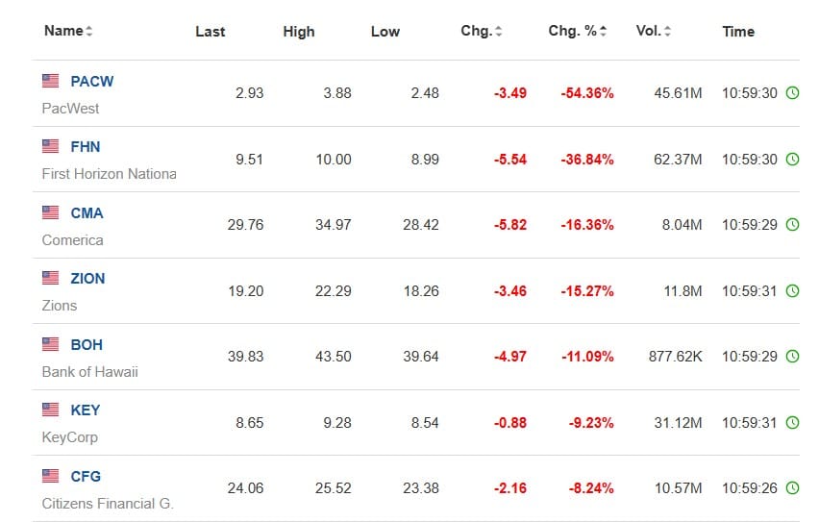Click the clock icon in FHN row
The image size is (819, 522).
[792, 159]
